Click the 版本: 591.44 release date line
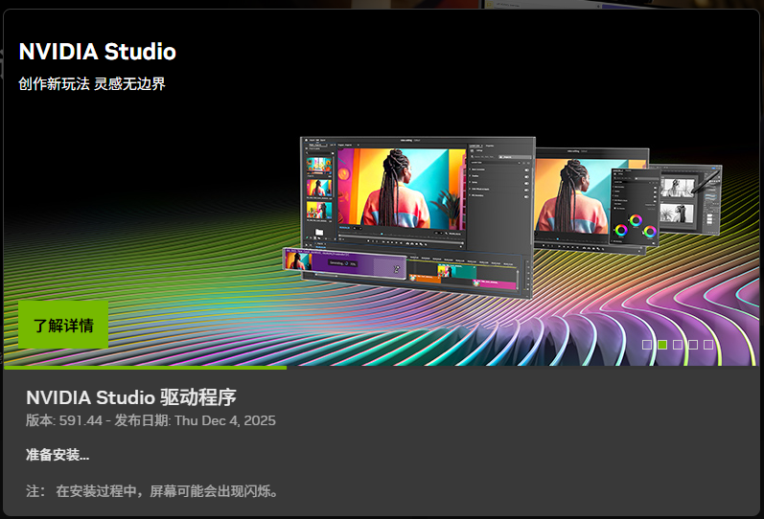Viewport: 764px width, 519px height. click(x=150, y=420)
